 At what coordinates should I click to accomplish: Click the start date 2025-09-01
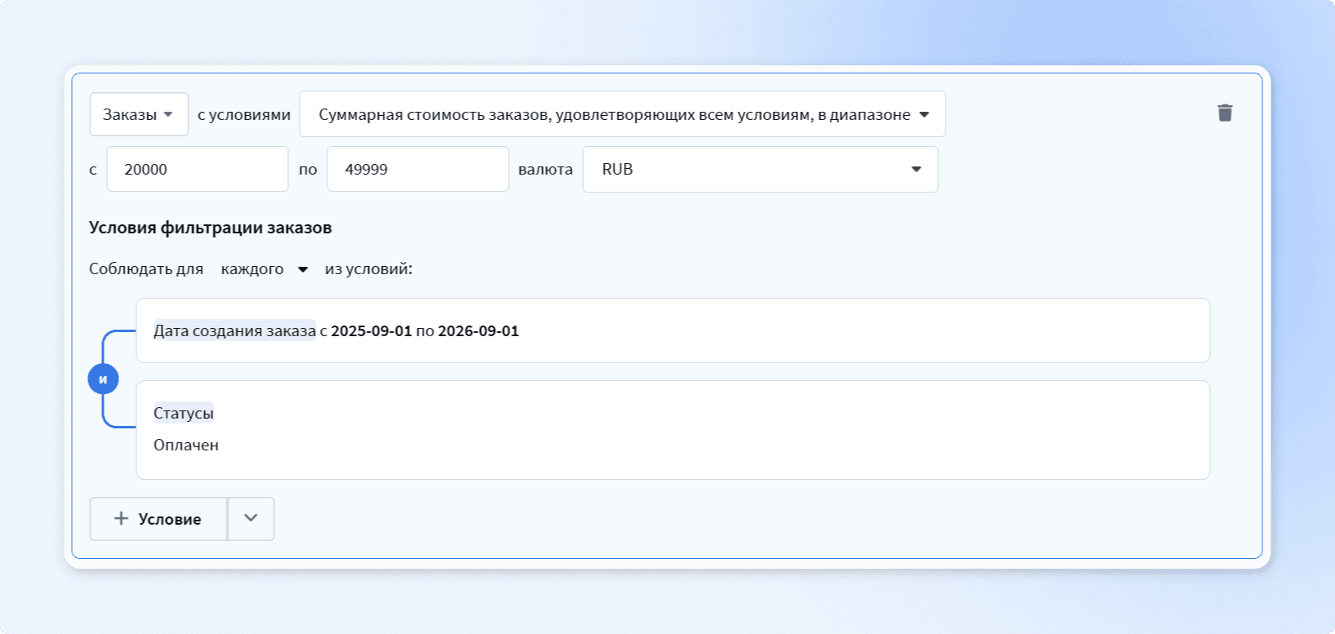point(372,330)
